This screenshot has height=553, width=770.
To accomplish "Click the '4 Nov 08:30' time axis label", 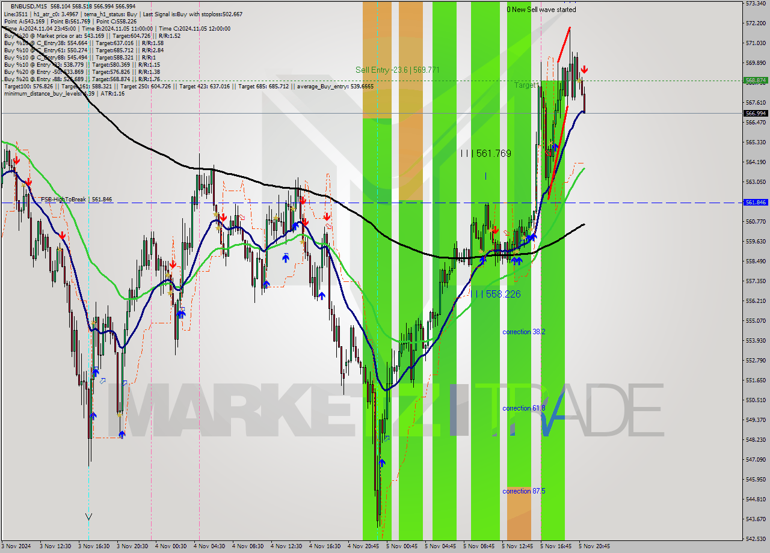I will pyautogui.click(x=247, y=546).
